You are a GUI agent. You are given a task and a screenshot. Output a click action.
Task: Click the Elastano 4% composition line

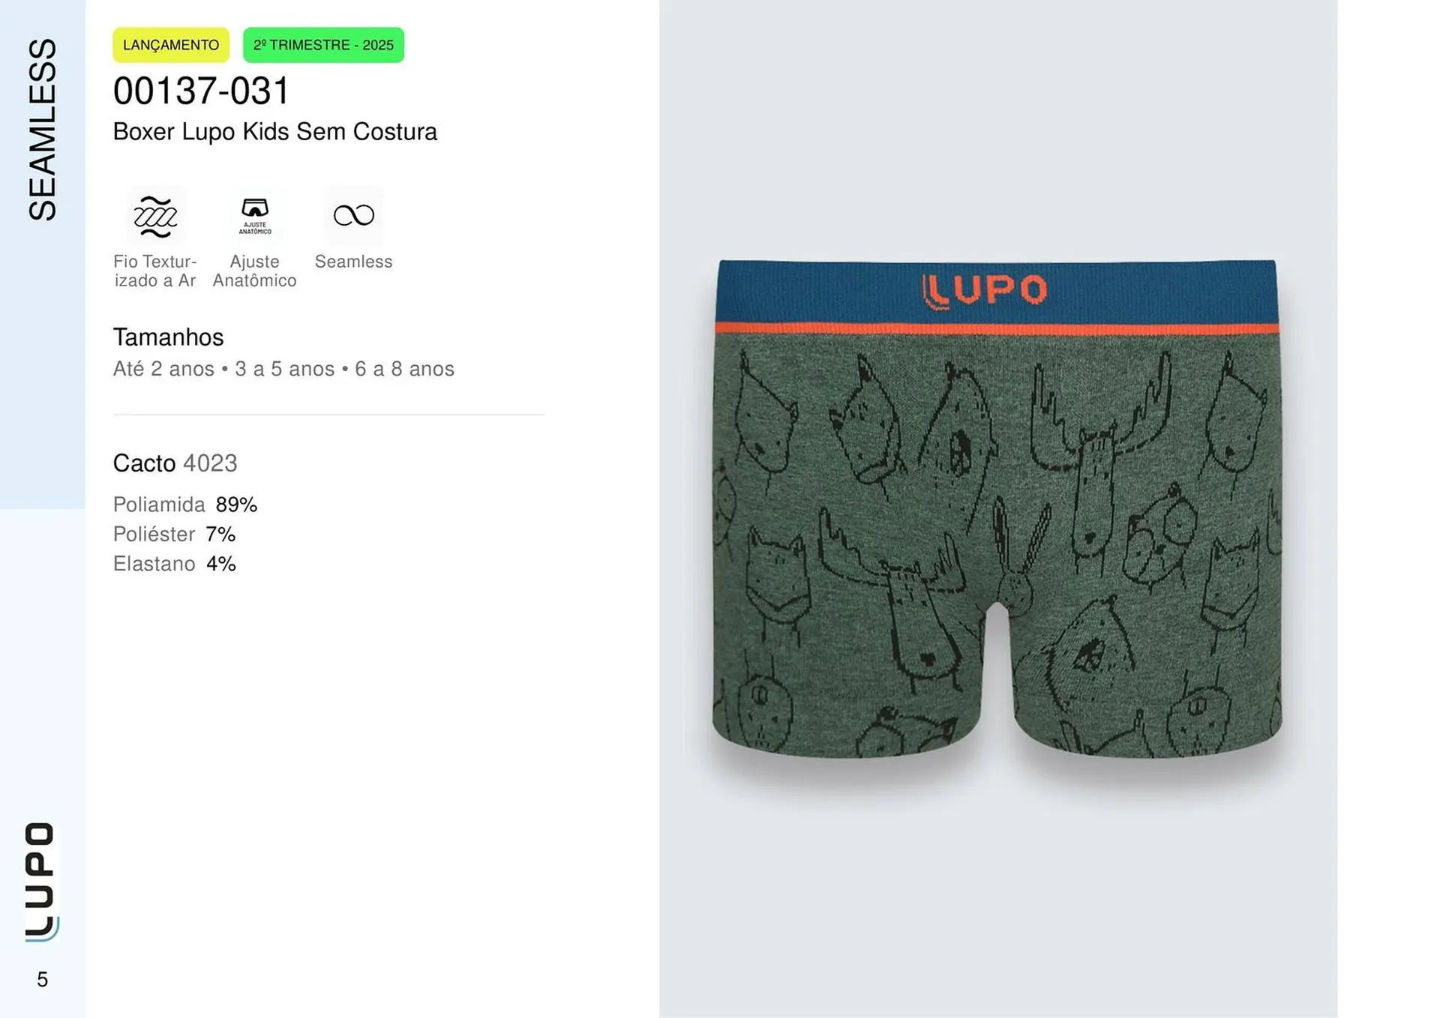[175, 564]
